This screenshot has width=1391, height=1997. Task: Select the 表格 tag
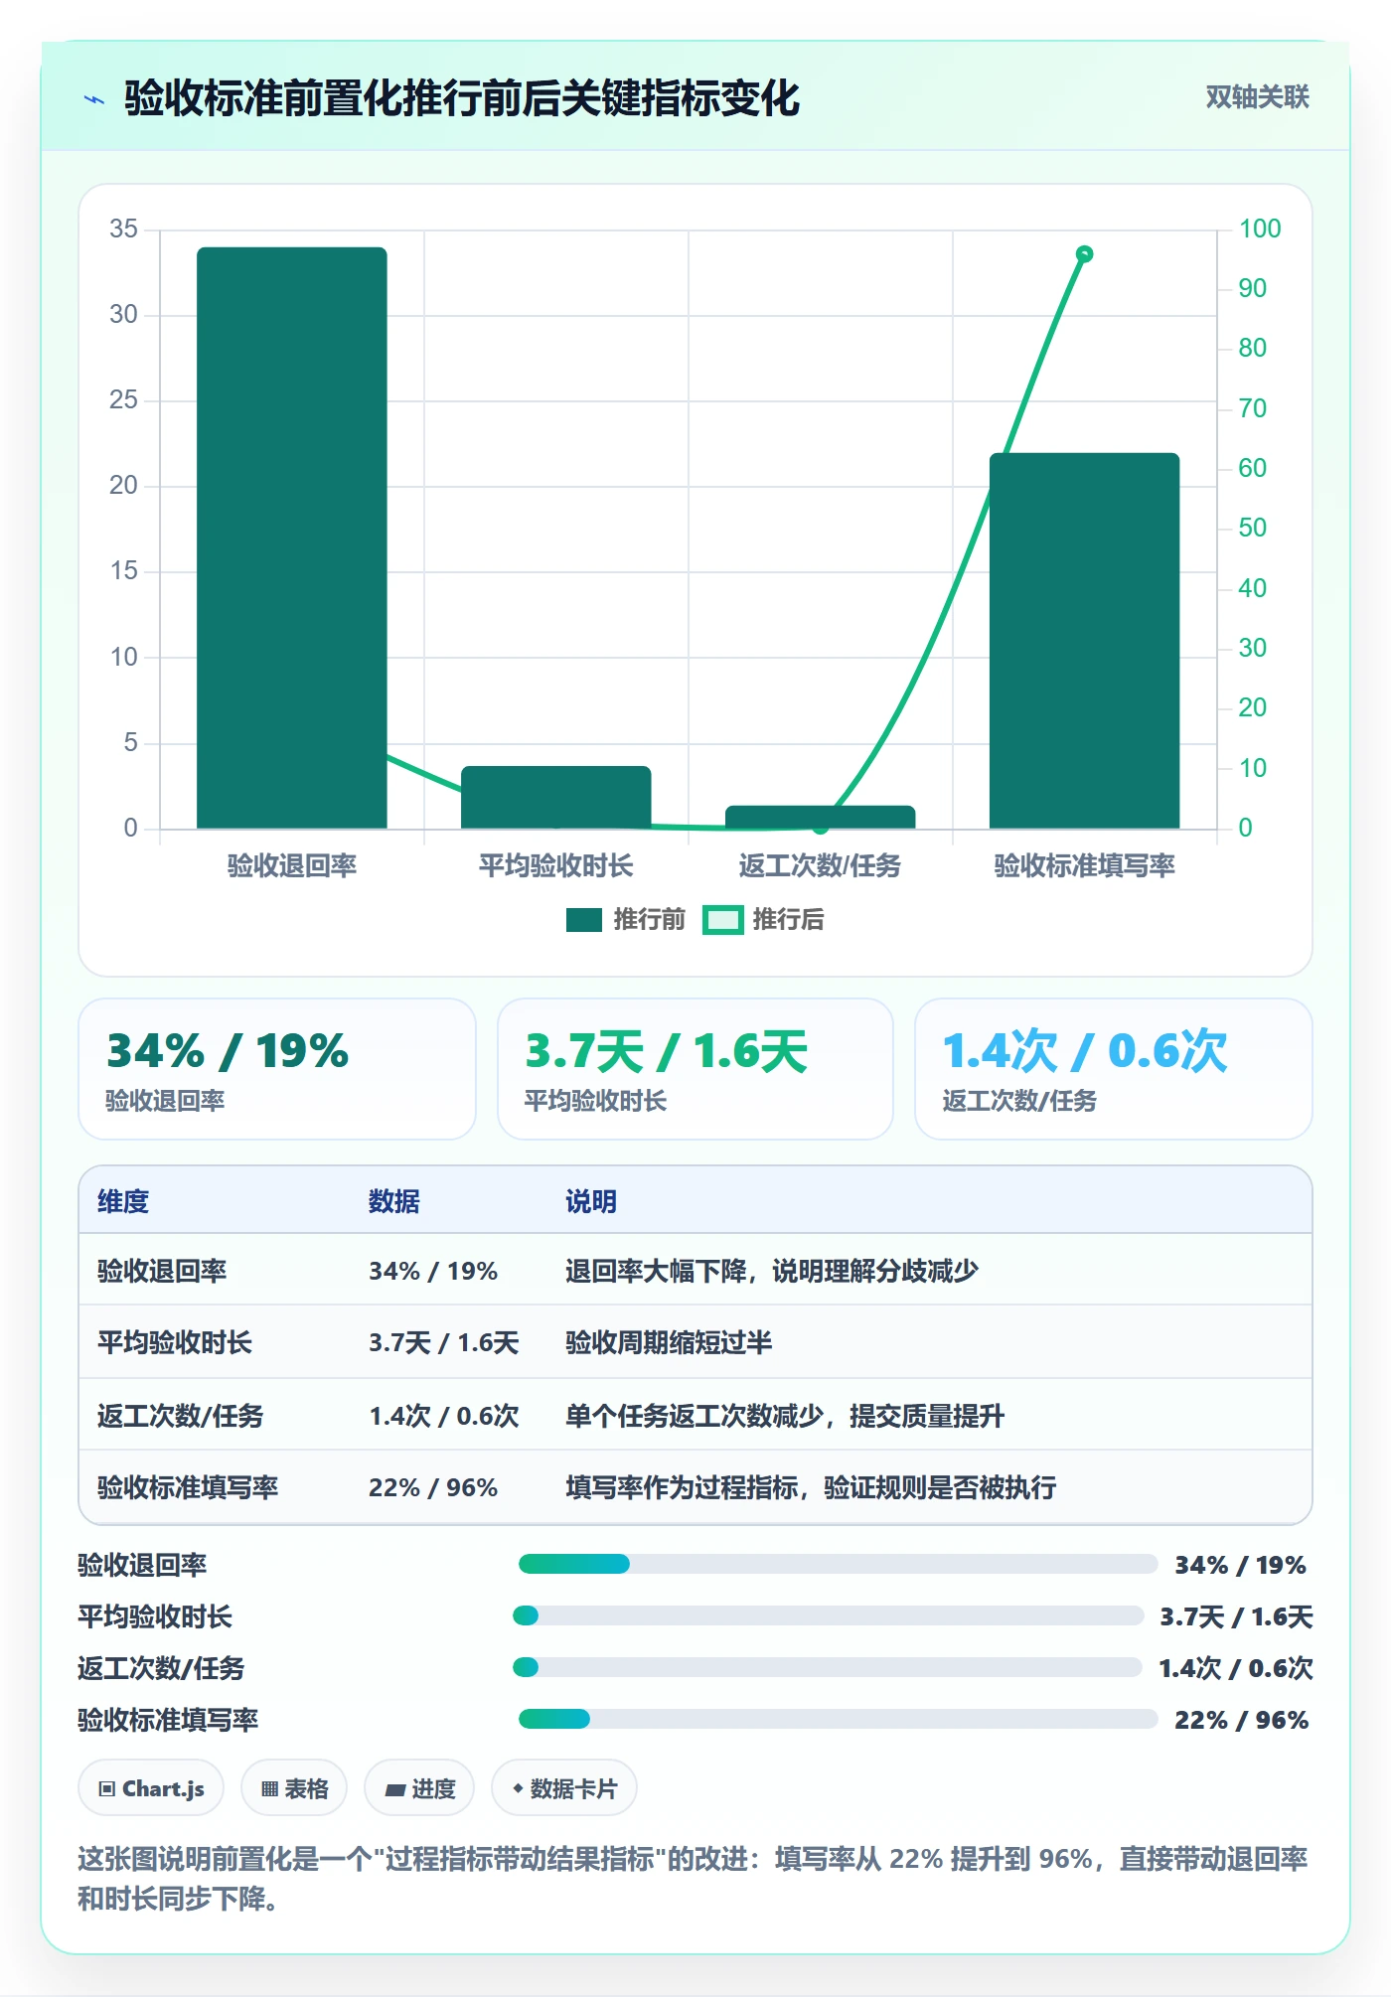pyautogui.click(x=294, y=1788)
